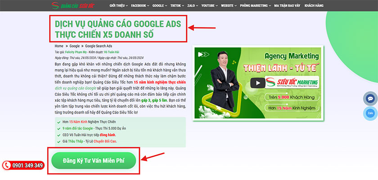This screenshot has width=378, height=180.
Task: Click bullet 'Hơn 15 Năm Kinh Nghiệm Thực Chiến'
Action: (x=89, y=122)
